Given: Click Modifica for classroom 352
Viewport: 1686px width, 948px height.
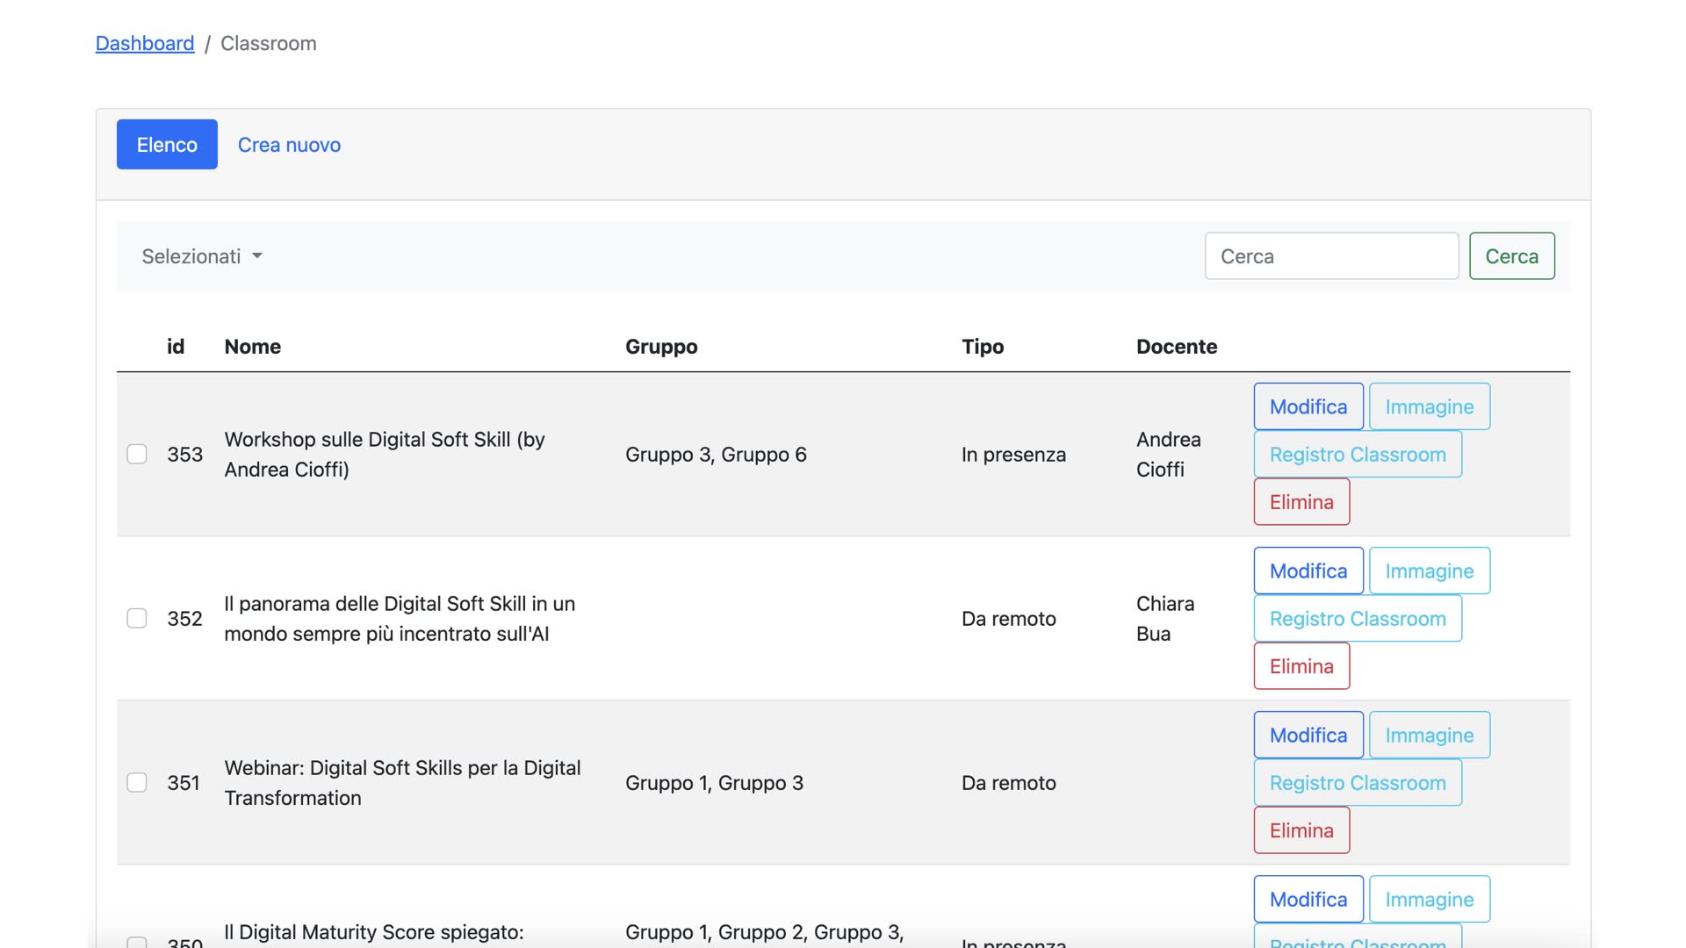Looking at the screenshot, I should (1308, 571).
